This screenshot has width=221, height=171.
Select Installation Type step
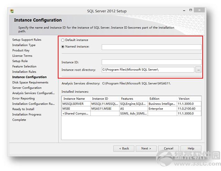24,45
